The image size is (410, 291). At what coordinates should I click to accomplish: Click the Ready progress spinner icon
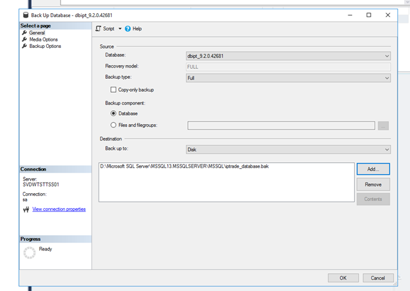click(x=30, y=252)
